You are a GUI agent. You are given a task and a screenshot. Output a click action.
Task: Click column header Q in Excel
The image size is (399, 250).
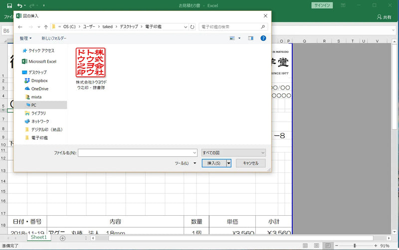pyautogui.click(x=304, y=41)
